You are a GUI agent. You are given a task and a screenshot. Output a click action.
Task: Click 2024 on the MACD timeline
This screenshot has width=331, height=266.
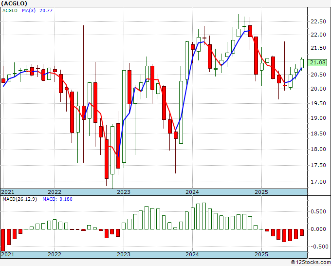(192, 254)
